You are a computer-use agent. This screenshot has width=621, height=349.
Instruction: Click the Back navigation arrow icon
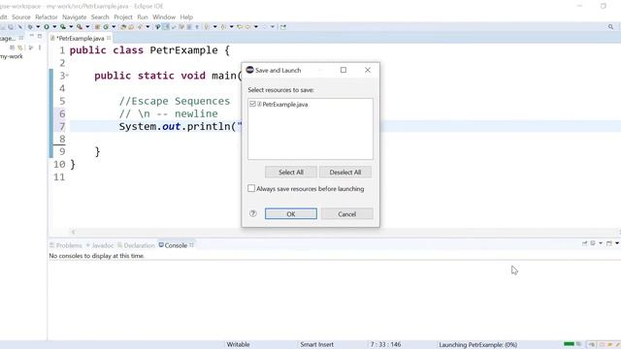[x=247, y=27]
